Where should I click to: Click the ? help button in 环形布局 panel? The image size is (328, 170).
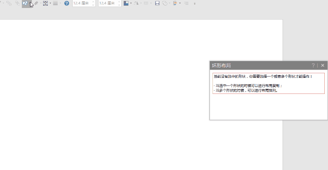313,65
